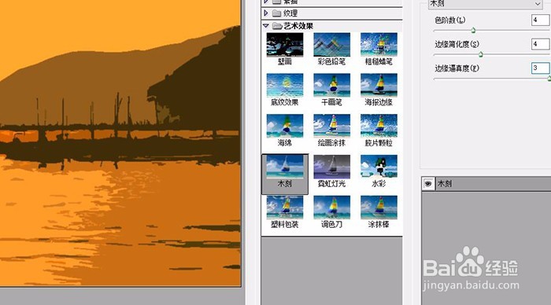Image resolution: width=551 pixels, height=305 pixels.
Task: Click the 边缘逼真度(F) label
Action: tap(457, 68)
